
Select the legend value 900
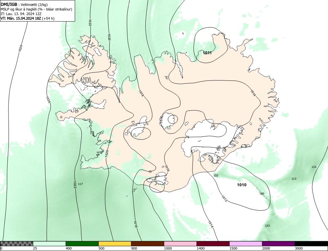134,248
